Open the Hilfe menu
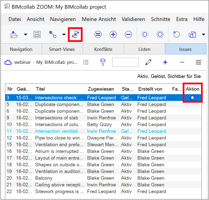 [x=199, y=19]
